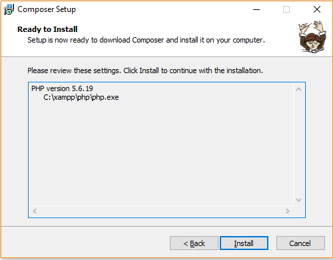
Task: Click the scroll down arrow in settings box
Action: (x=298, y=200)
